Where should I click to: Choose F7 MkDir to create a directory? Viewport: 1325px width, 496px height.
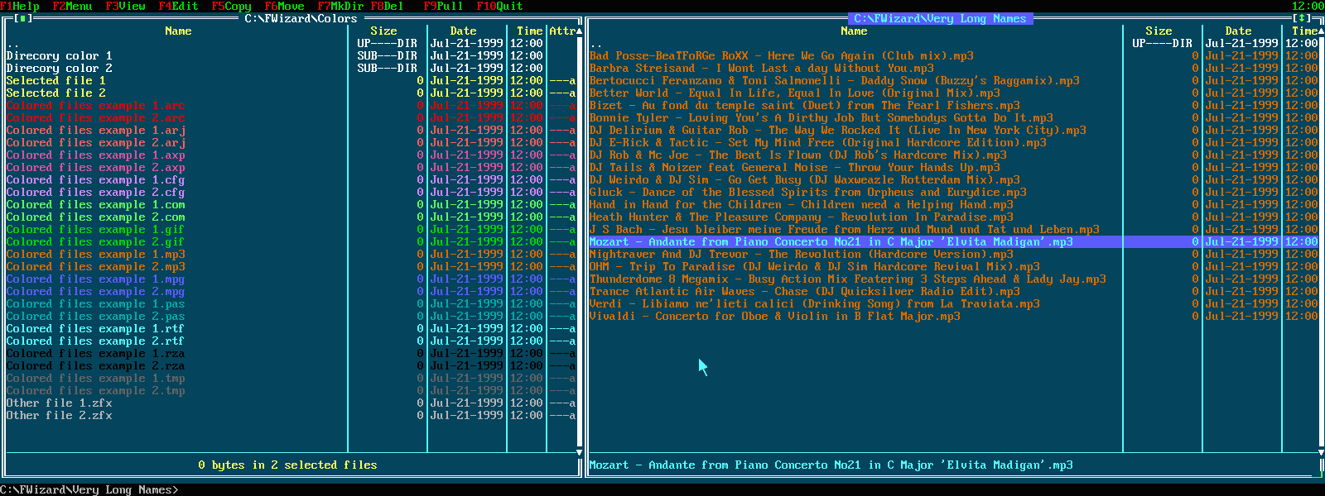[x=340, y=6]
